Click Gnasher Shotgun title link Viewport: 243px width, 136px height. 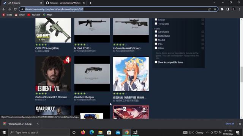pyautogui.click(x=84, y=97)
